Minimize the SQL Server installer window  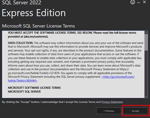[139, 3]
